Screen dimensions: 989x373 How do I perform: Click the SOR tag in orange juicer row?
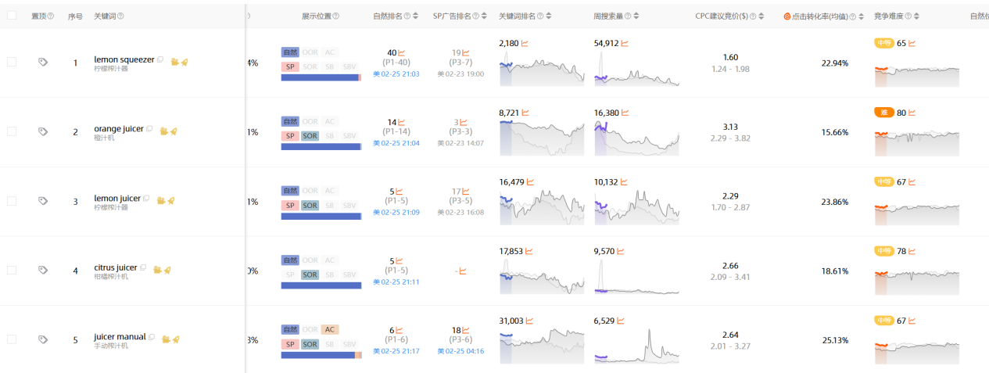click(310, 136)
